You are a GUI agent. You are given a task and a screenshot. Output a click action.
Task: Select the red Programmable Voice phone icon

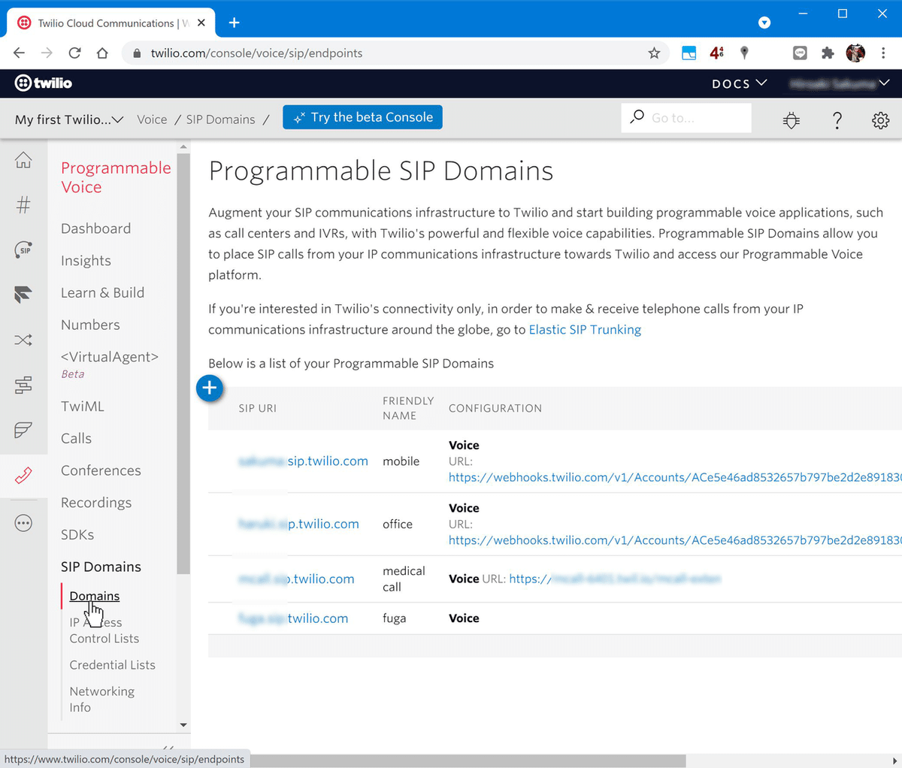point(23,475)
